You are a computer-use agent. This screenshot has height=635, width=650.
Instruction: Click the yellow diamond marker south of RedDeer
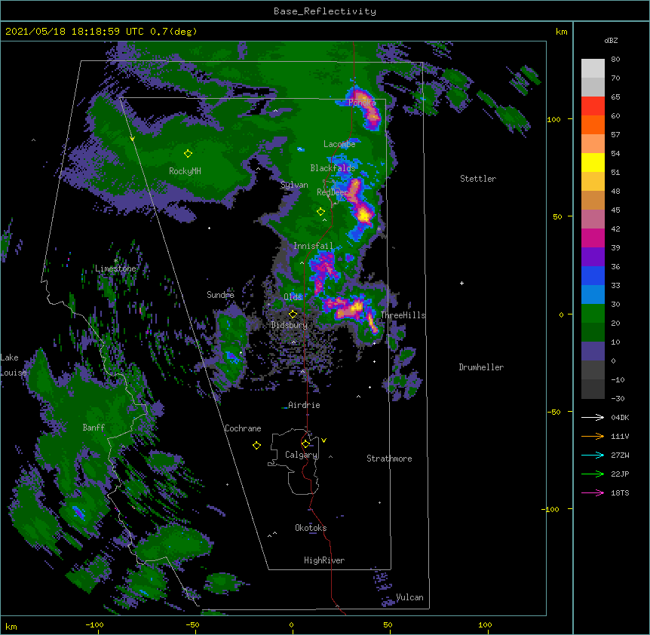[320, 212]
